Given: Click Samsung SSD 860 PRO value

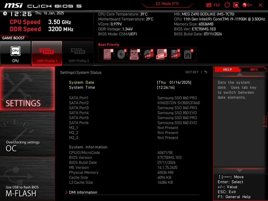Looking at the screenshot, I should [177, 98].
